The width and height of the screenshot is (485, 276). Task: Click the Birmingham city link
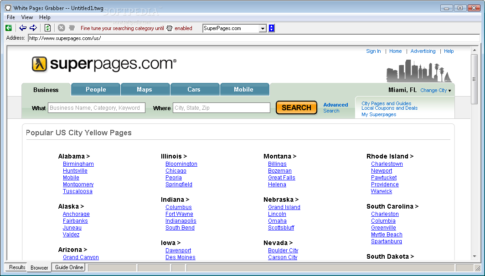point(78,164)
